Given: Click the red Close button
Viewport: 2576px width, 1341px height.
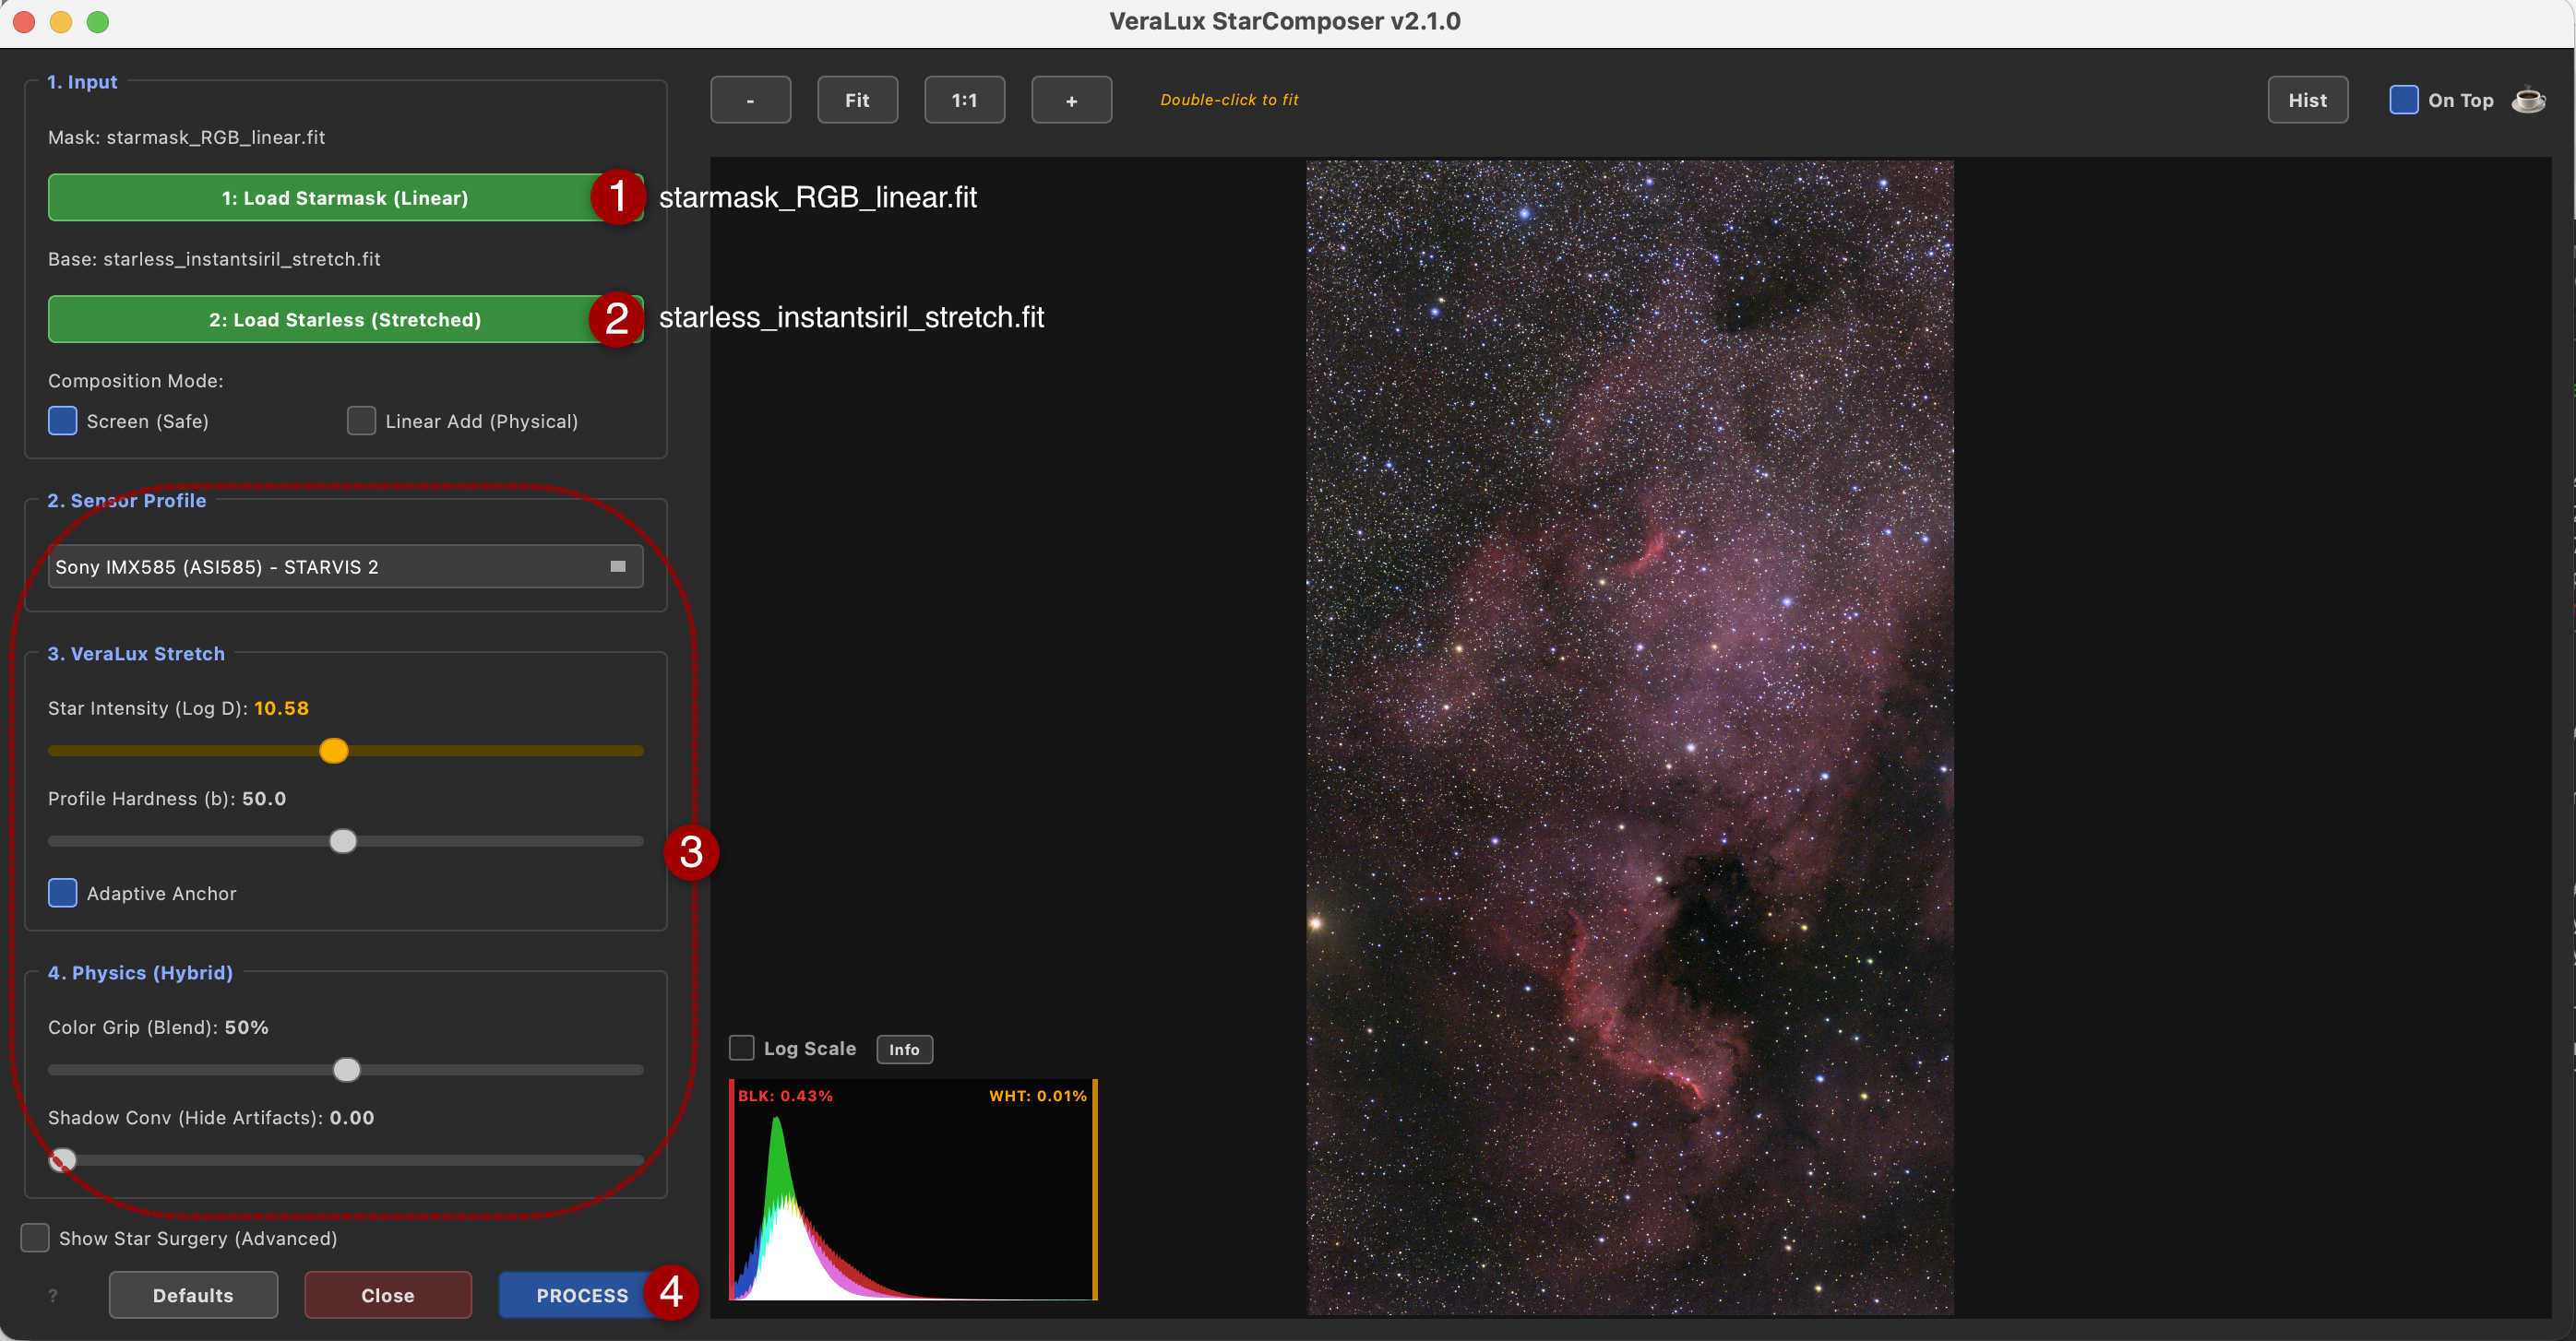Looking at the screenshot, I should pos(388,1295).
